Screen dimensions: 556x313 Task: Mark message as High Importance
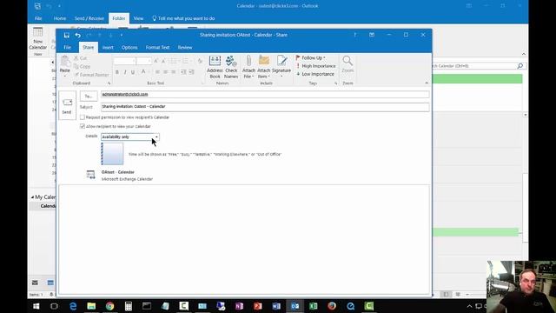315,66
